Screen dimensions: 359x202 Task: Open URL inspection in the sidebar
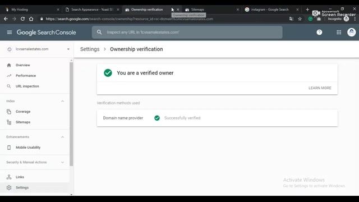pyautogui.click(x=35, y=86)
